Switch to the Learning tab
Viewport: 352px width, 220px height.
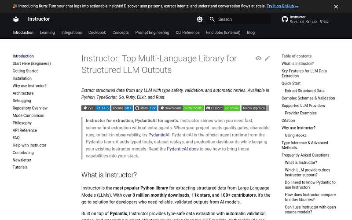pyautogui.click(x=48, y=32)
